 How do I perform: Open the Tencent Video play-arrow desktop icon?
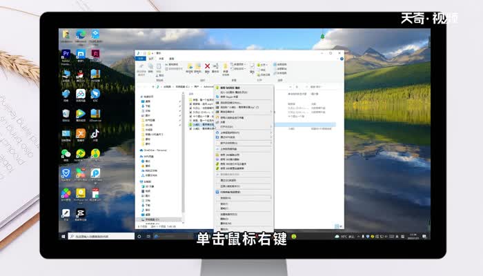(x=81, y=114)
